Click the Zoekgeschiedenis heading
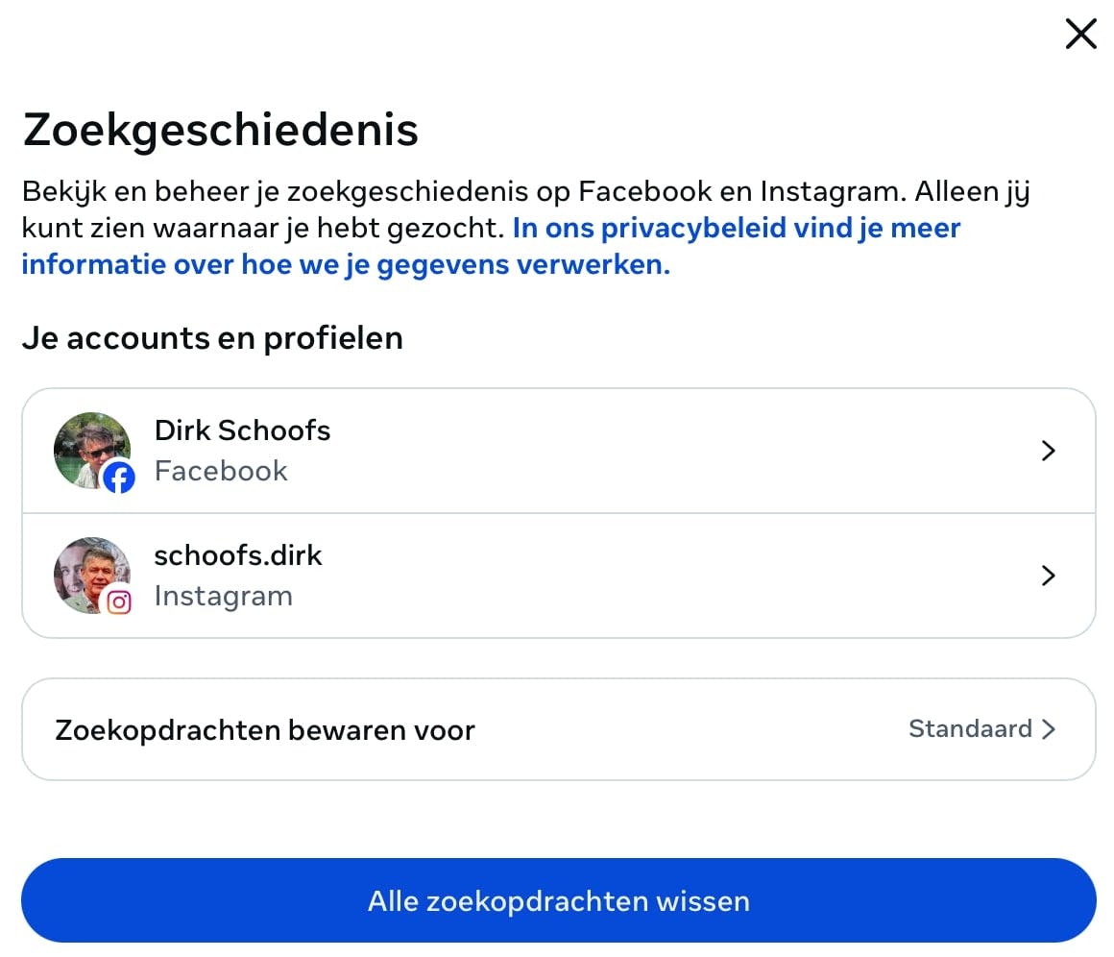This screenshot has width=1114, height=957. point(221,130)
